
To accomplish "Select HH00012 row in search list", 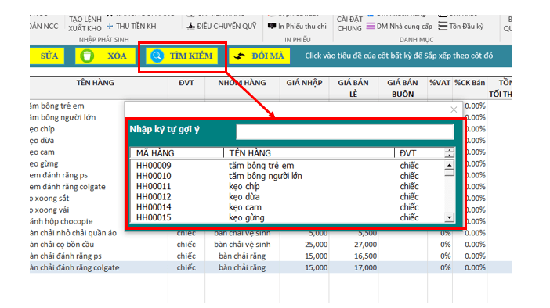I will tap(288, 197).
